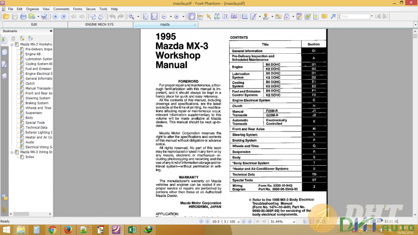Viewport: 418px width, 235px height.
Task: Open the Pages panel icon in left sidebar
Action: (x=4, y=52)
